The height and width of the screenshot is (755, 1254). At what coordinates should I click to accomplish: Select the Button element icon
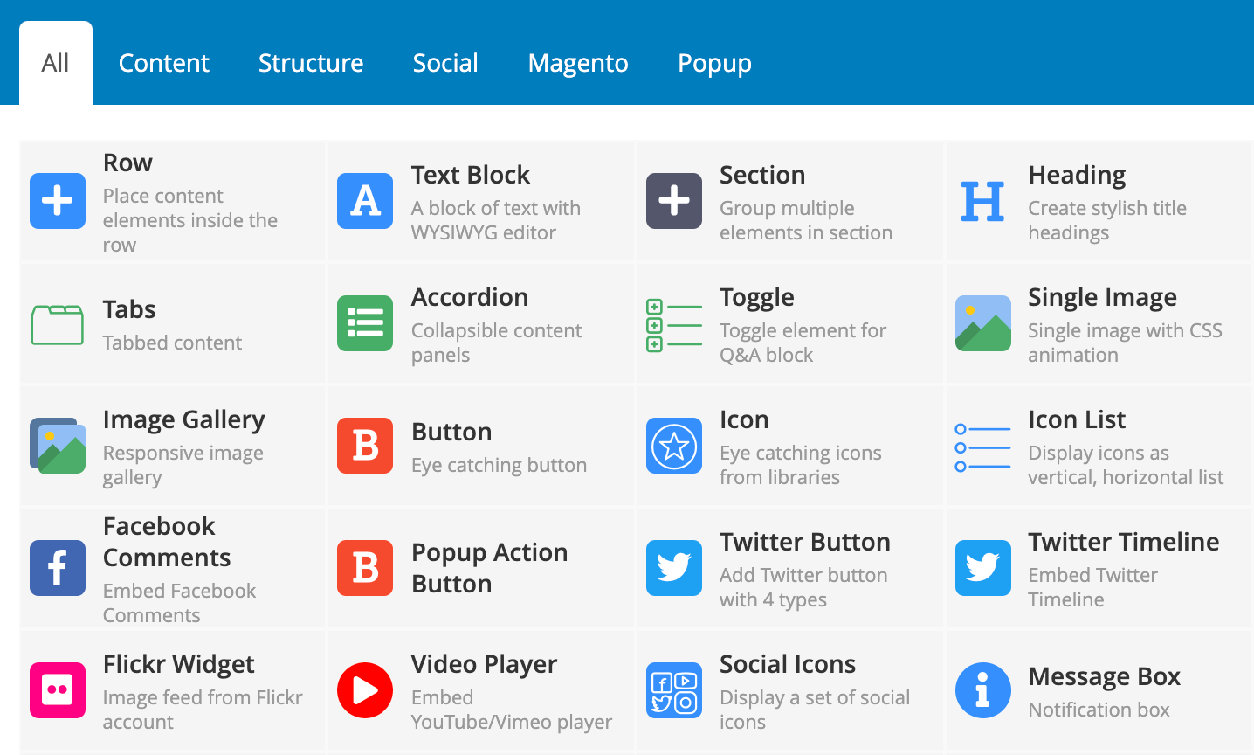pyautogui.click(x=365, y=446)
